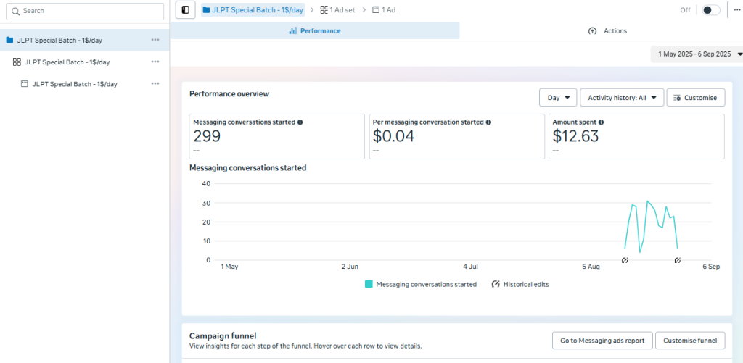Image resolution: width=743 pixels, height=363 pixels.
Task: Click the first historical edit marker on chart
Action: 625,260
